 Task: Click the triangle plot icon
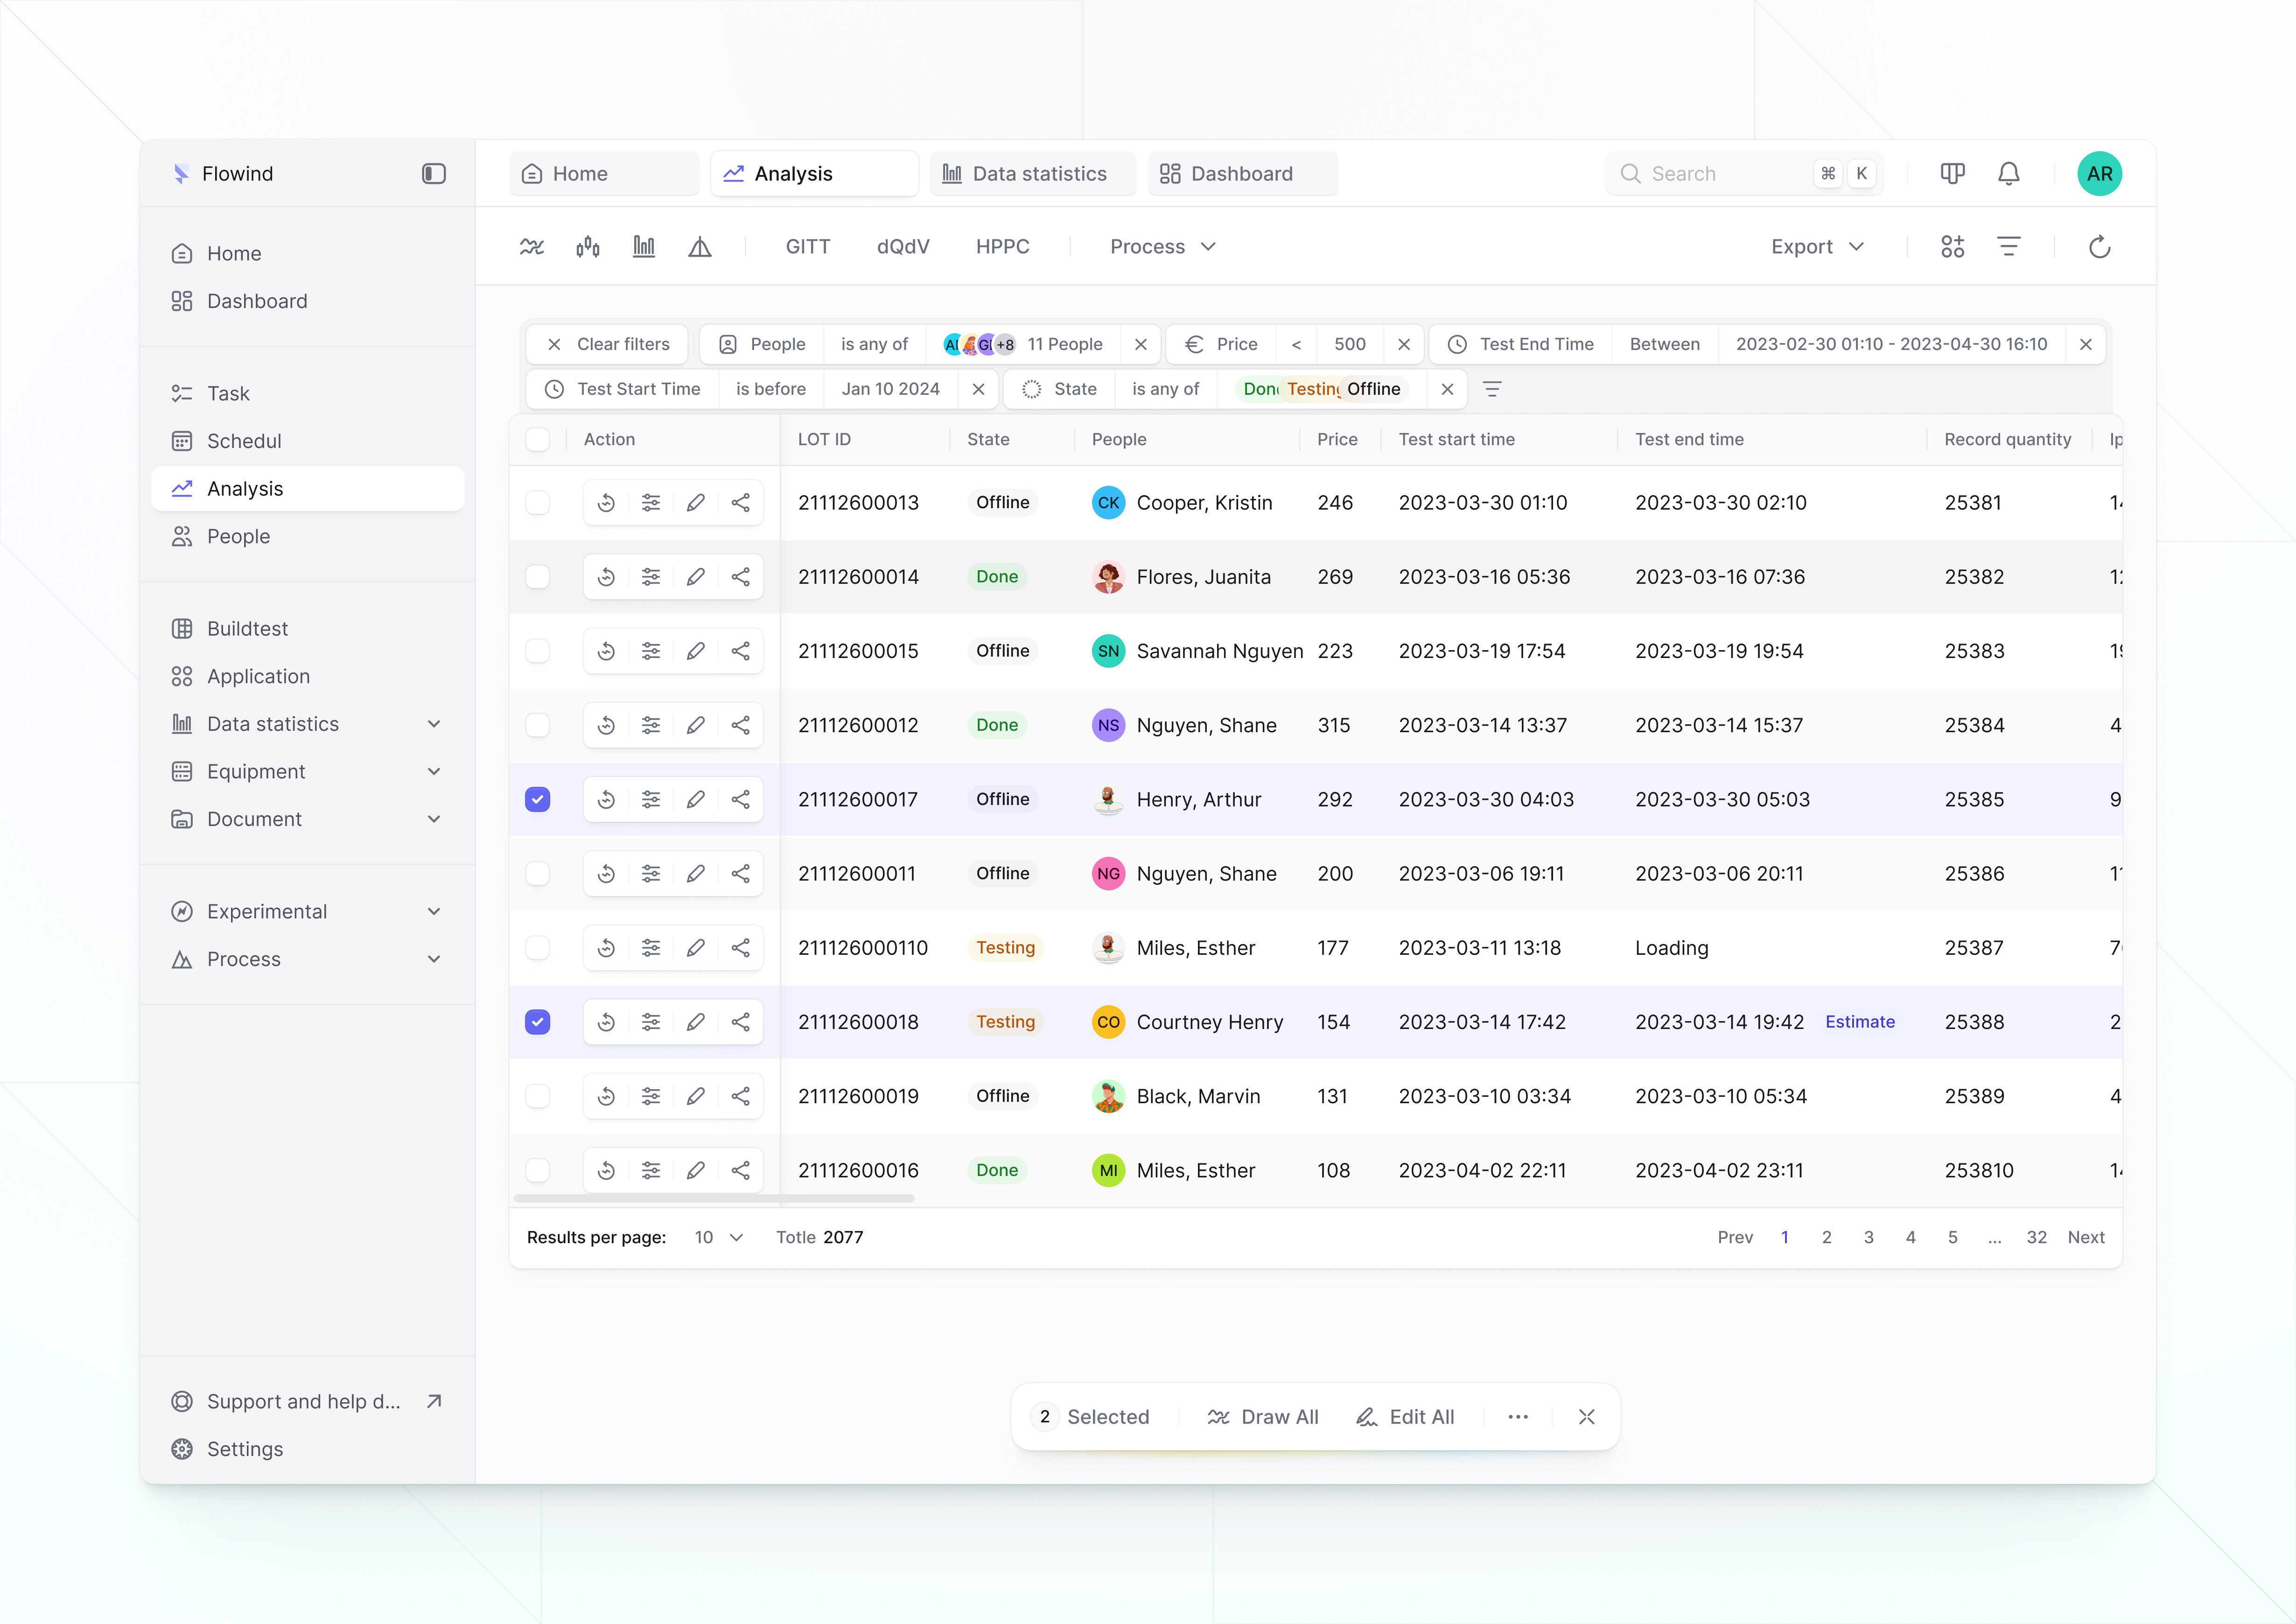(x=700, y=246)
